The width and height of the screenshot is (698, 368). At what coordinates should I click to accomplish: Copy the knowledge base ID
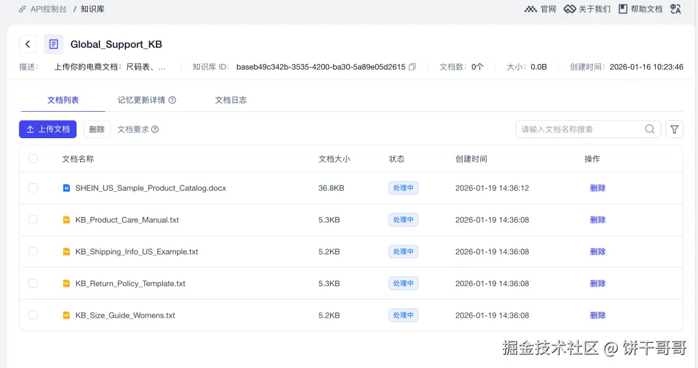click(412, 66)
